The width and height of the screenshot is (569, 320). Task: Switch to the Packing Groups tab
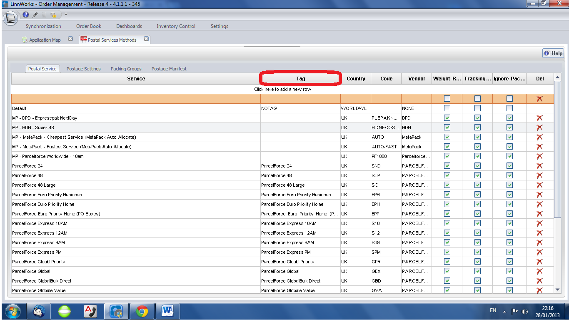[126, 69]
